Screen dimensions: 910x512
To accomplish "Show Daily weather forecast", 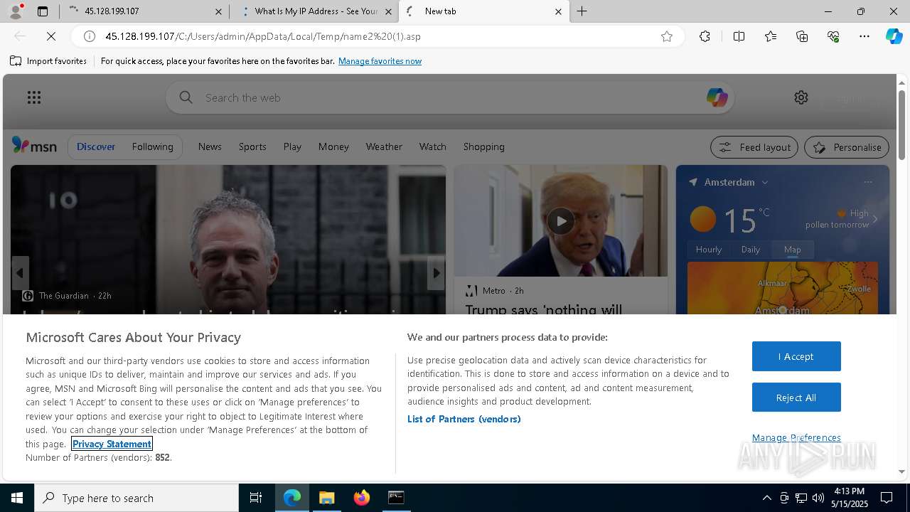I will 751,250.
